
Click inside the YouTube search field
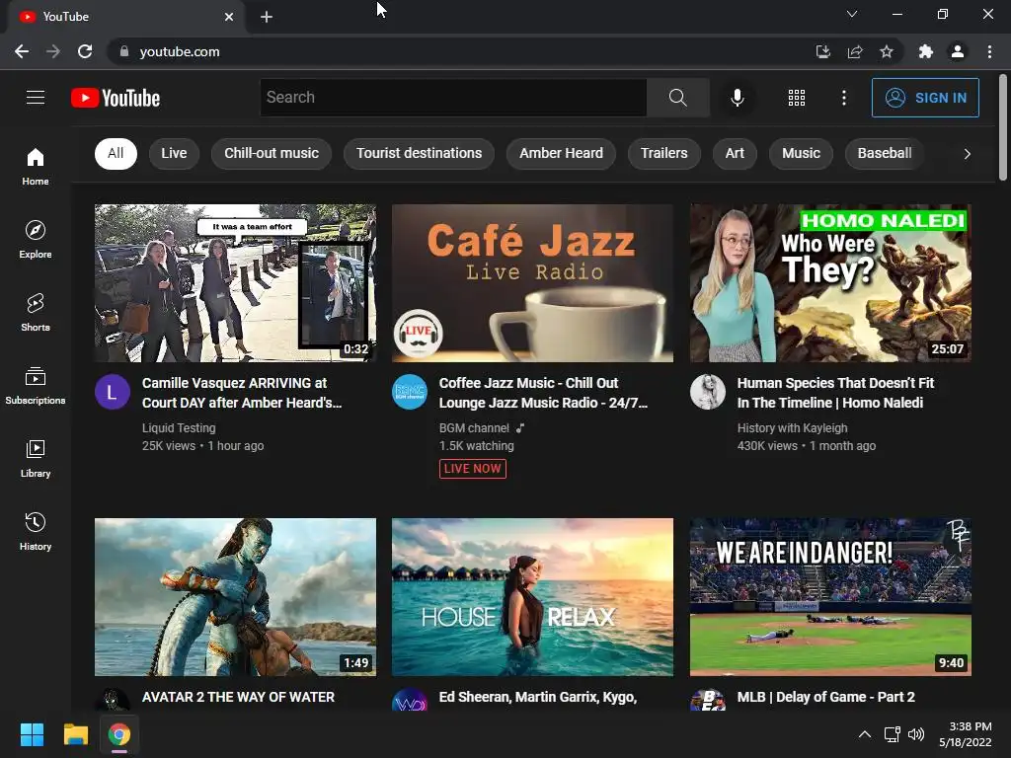pyautogui.click(x=453, y=98)
